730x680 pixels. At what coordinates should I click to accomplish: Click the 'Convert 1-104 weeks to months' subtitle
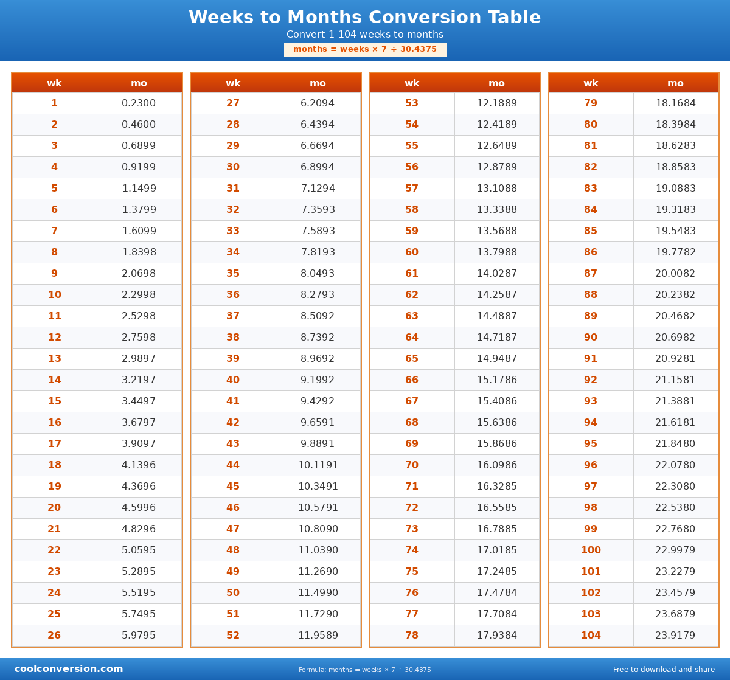tap(365, 35)
